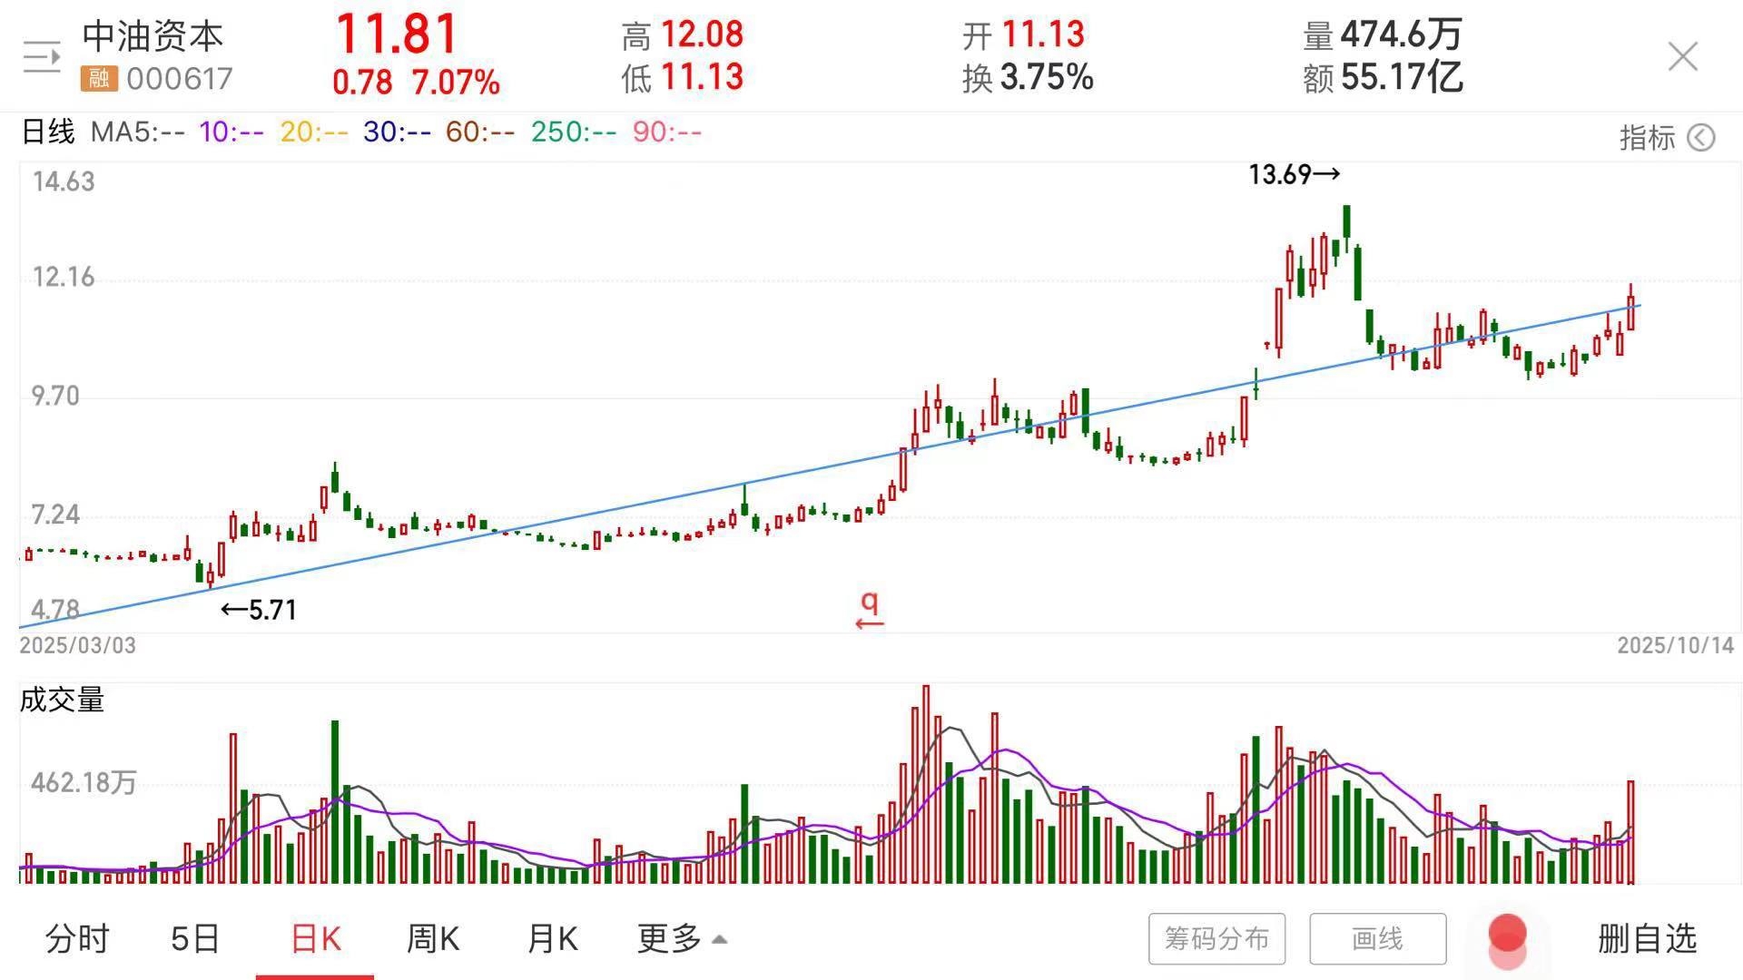
Task: Switch to 周K weekly tab
Action: (433, 938)
